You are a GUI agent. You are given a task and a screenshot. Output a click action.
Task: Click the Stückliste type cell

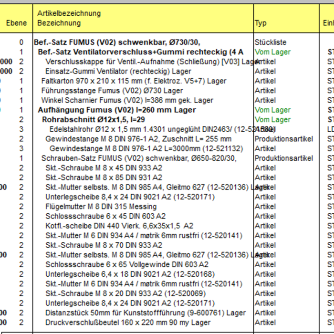270,42
